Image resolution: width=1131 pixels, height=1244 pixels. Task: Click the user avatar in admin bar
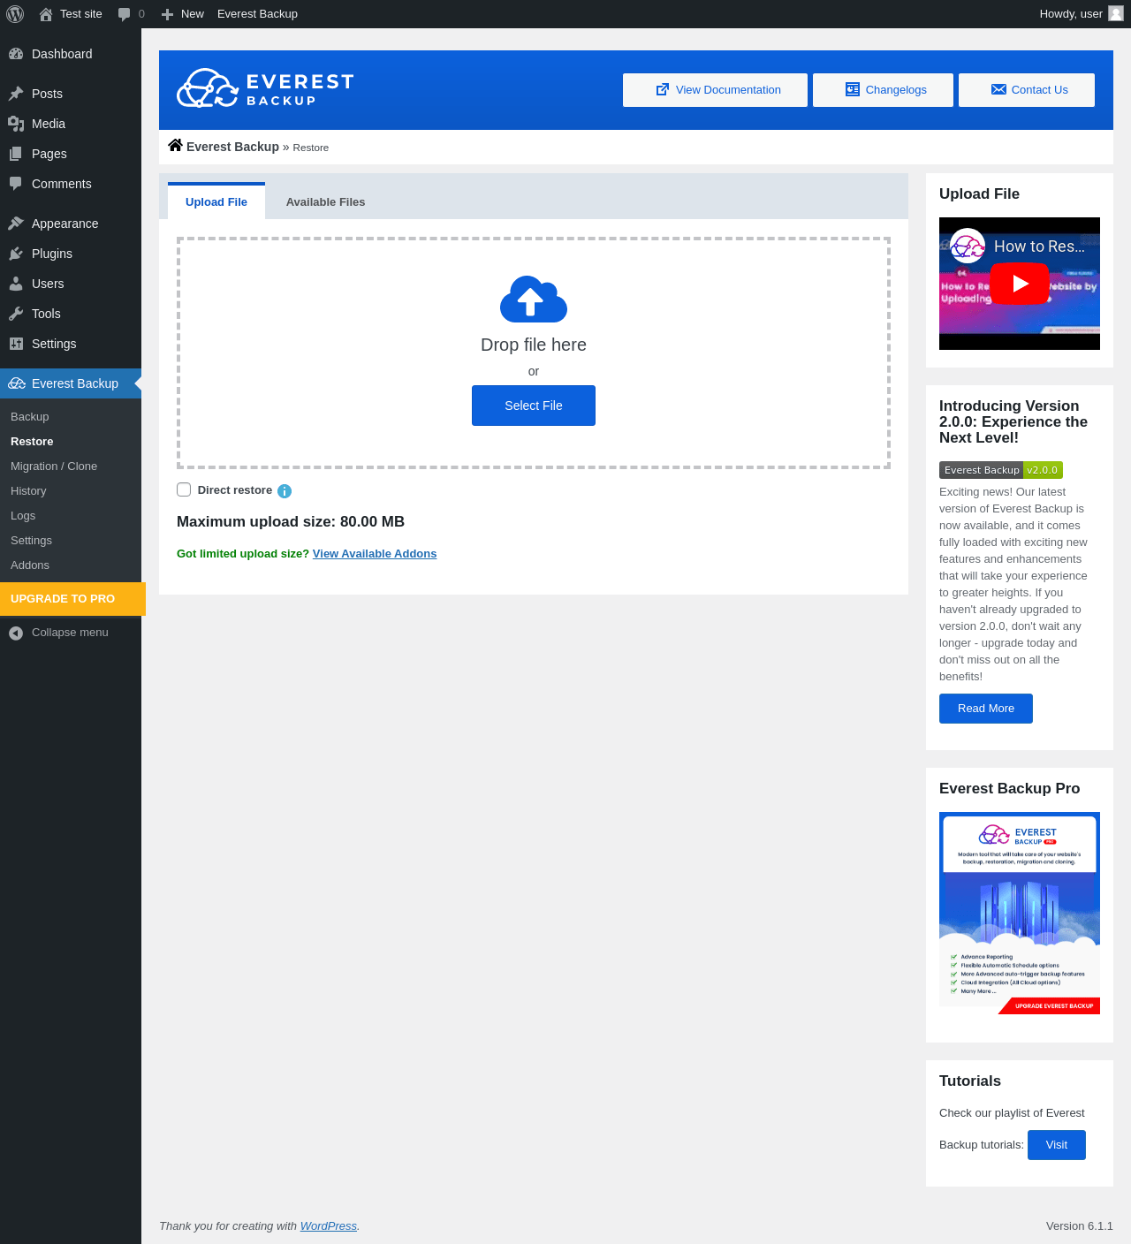[1116, 13]
